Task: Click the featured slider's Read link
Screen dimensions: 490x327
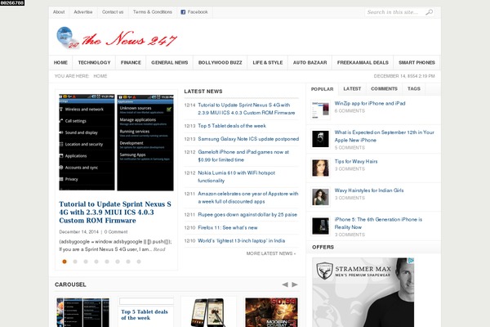Action: pos(159,249)
